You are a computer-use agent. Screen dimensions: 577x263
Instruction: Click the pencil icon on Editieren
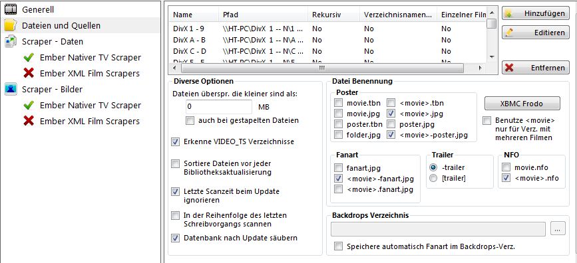pyautogui.click(x=509, y=33)
